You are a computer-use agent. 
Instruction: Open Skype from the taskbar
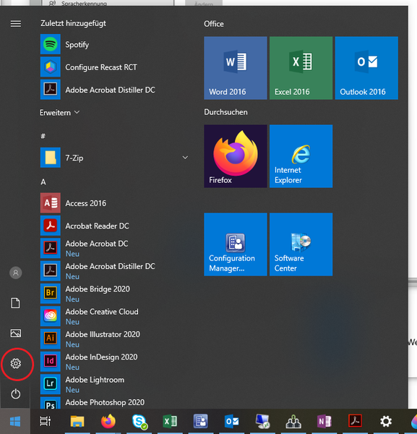[139, 422]
